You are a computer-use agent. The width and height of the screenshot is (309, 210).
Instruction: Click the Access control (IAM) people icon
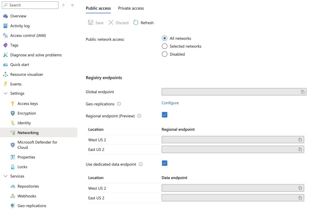click(x=5, y=36)
